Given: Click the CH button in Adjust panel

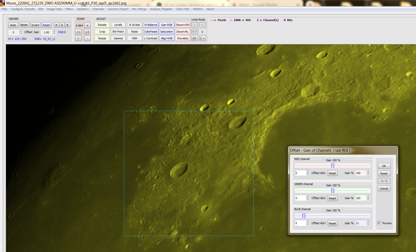Looking at the screenshot, I should (194, 38).
